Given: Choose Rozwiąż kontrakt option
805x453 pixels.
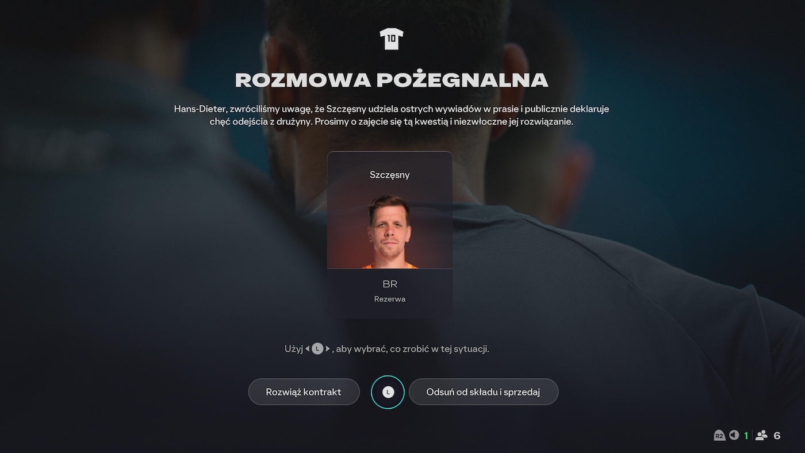Looking at the screenshot, I should pyautogui.click(x=304, y=392).
